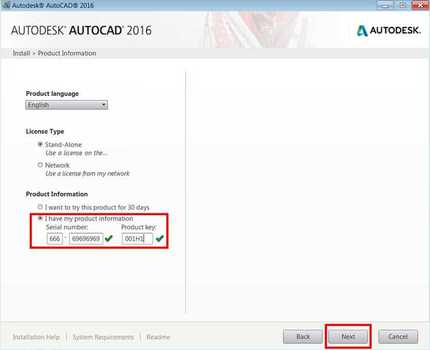Open the Product language dropdown
The height and width of the screenshot is (350, 430).
pos(67,105)
